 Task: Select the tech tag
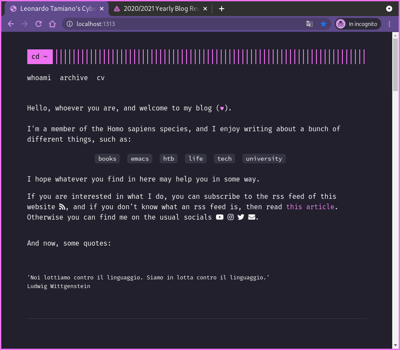tap(225, 159)
